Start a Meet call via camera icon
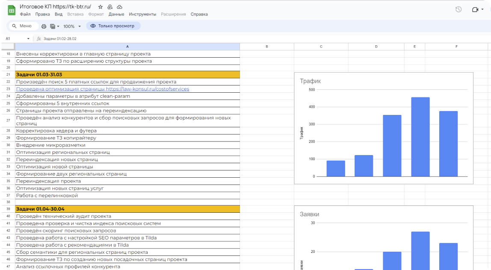Image resolution: width=491 pixels, height=270 pixels. click(x=475, y=9)
